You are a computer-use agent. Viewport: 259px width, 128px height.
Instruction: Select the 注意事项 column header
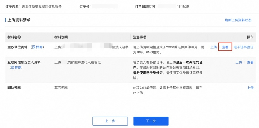click(x=139, y=37)
